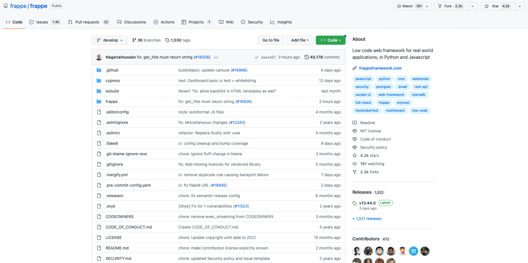Open the Contributors section heading
This screenshot has width=528, height=263.
coord(366,239)
